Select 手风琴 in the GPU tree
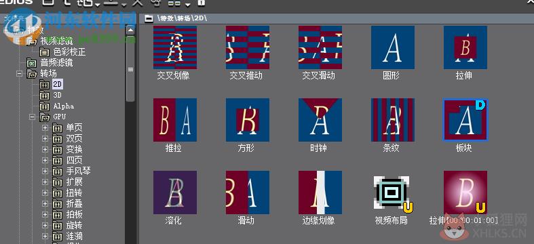 click(78, 171)
